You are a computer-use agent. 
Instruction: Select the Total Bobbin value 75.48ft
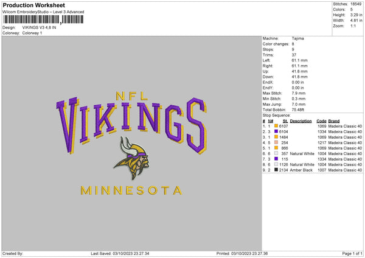tap(298, 110)
